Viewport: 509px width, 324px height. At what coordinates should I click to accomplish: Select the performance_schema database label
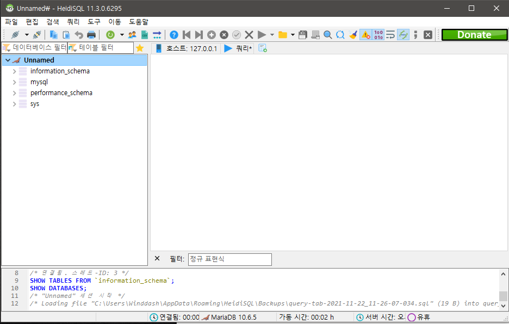pyautogui.click(x=61, y=93)
